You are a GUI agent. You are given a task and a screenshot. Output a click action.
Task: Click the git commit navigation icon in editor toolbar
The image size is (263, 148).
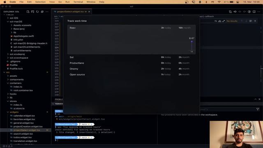click(235, 12)
